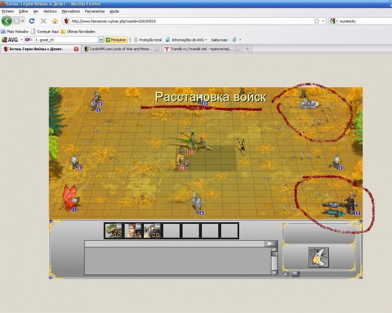Expand the AVG logo dropdown arrow

pos(21,40)
